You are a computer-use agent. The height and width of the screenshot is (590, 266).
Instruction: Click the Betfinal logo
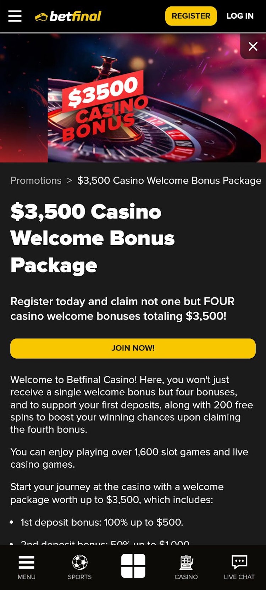pos(68,16)
